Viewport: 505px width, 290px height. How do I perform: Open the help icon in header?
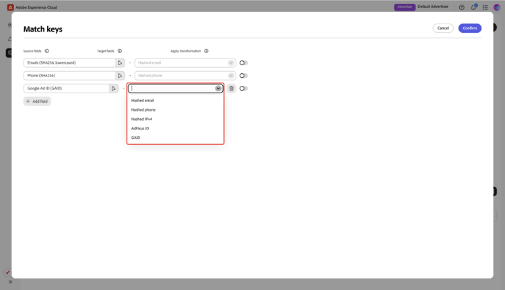pyautogui.click(x=461, y=7)
